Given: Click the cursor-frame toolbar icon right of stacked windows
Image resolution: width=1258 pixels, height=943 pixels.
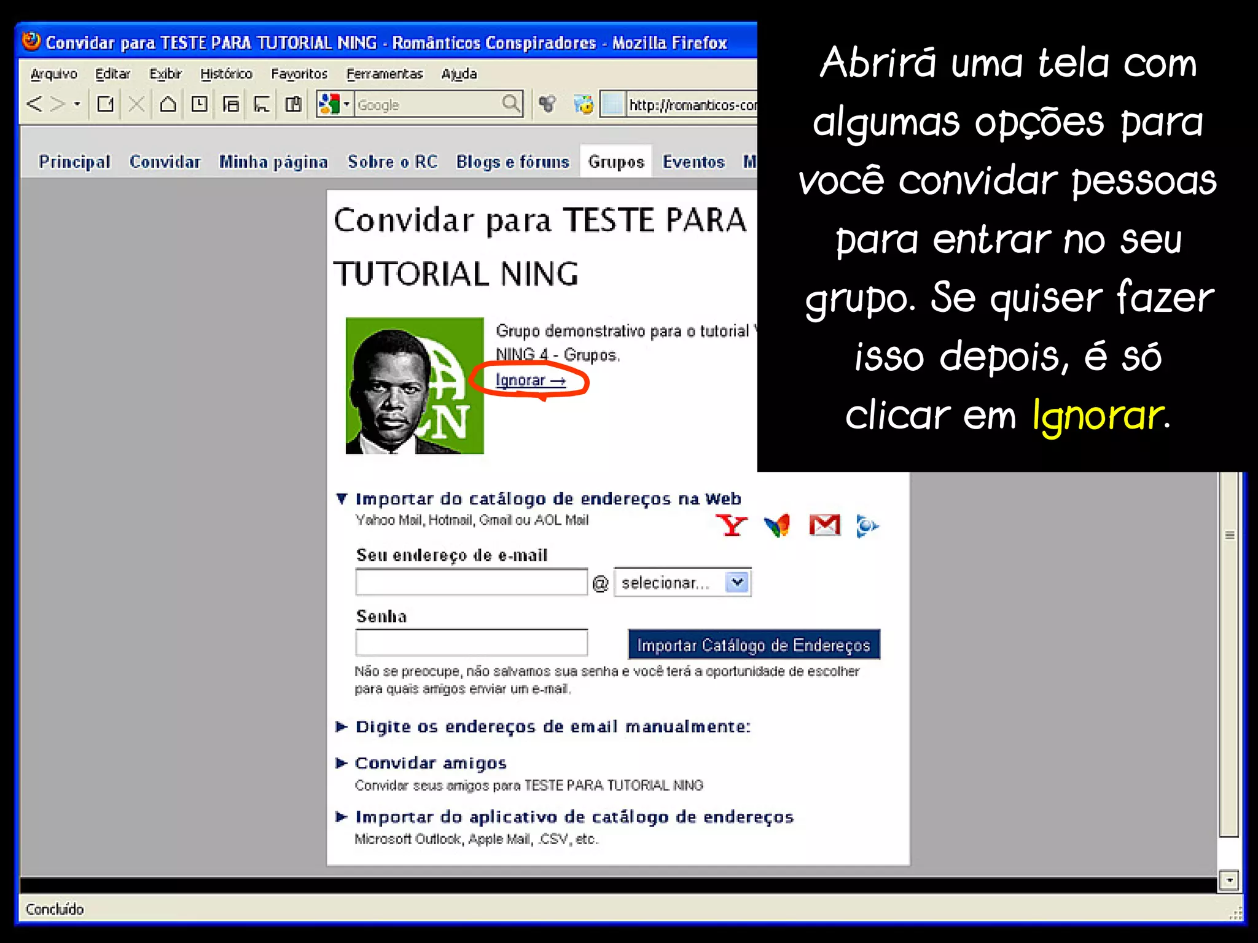Looking at the screenshot, I should (x=262, y=104).
